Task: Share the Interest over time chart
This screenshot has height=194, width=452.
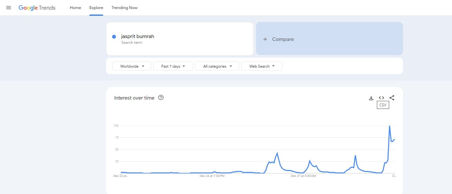Action: coord(392,98)
